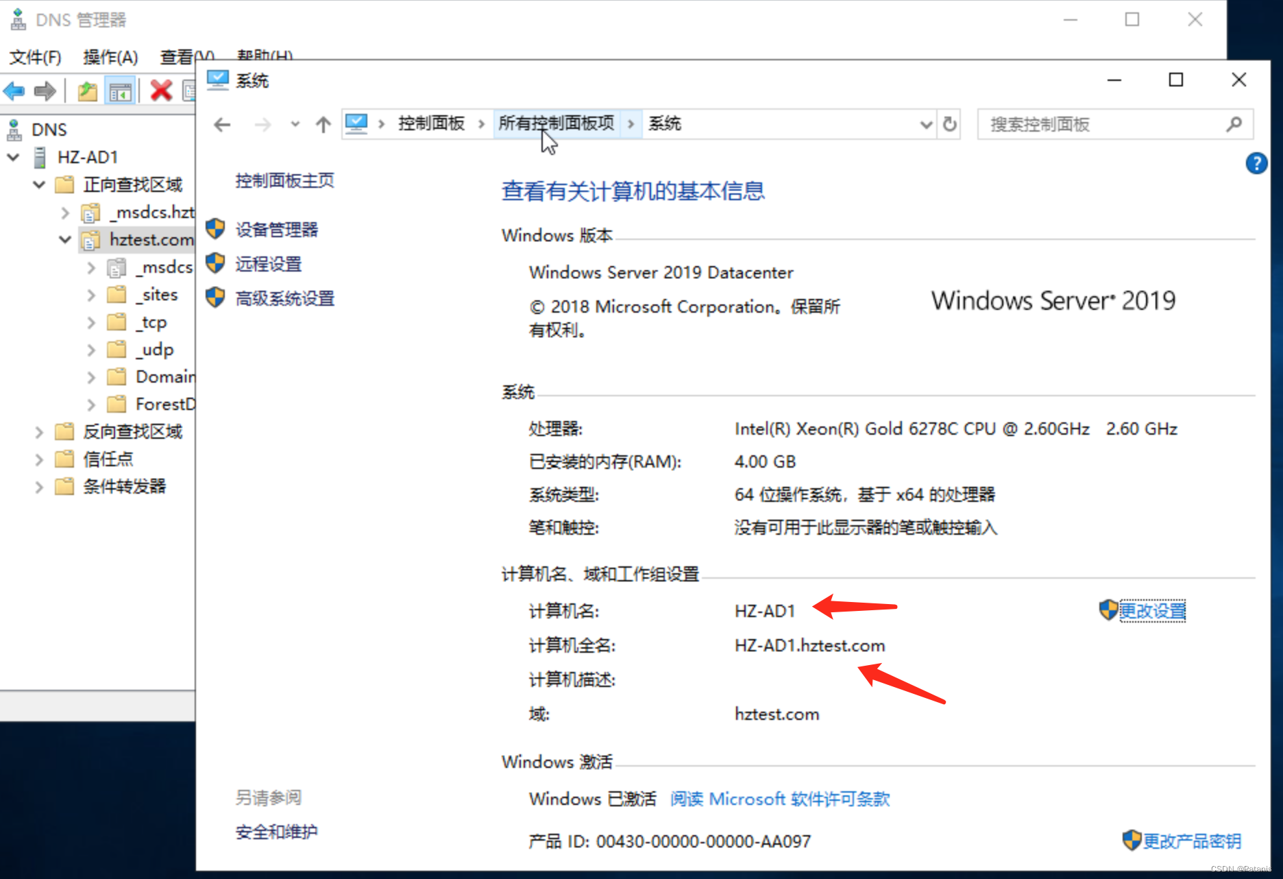Viewport: 1283px width, 879px height.
Task: Click the shield icon next to 设备管理器
Action: pos(215,229)
